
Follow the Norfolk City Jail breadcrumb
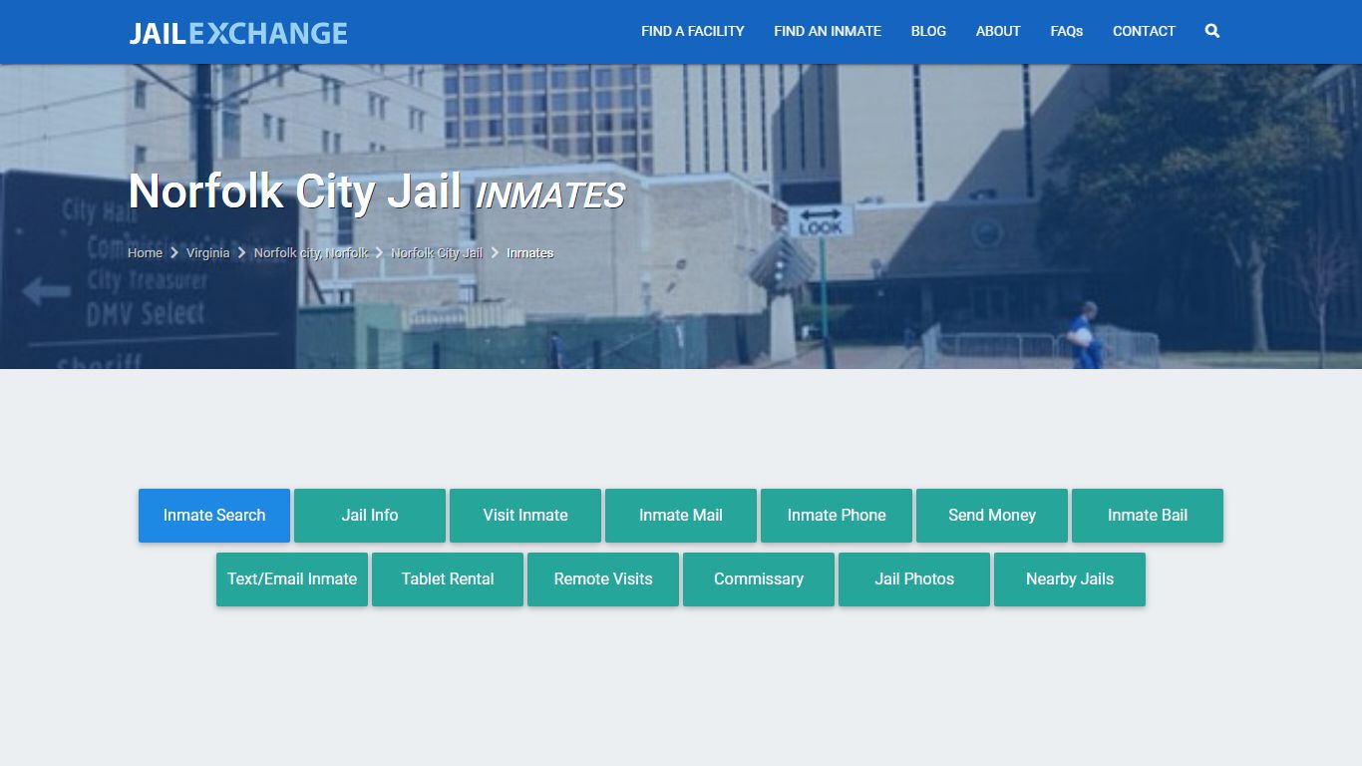[x=437, y=253]
